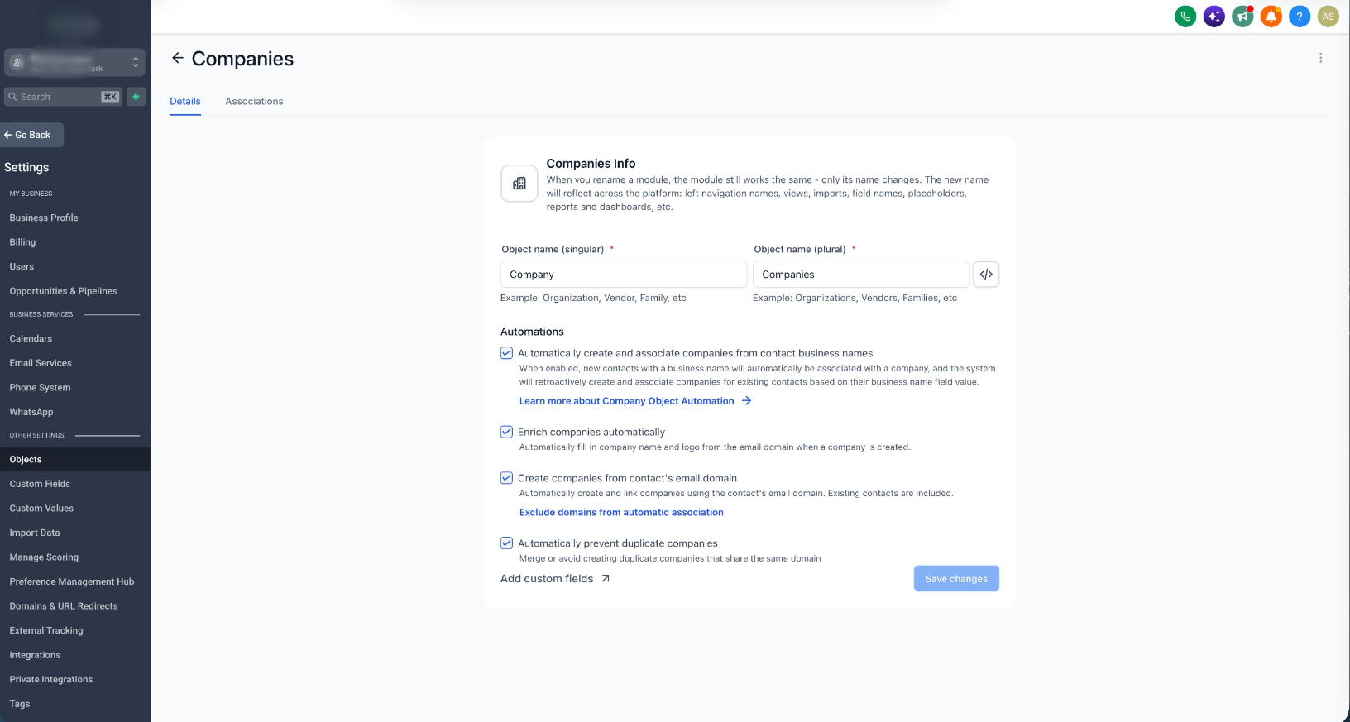Toggle Automatically prevent duplicate companies checkbox
Image resolution: width=1350 pixels, height=722 pixels.
coord(506,543)
